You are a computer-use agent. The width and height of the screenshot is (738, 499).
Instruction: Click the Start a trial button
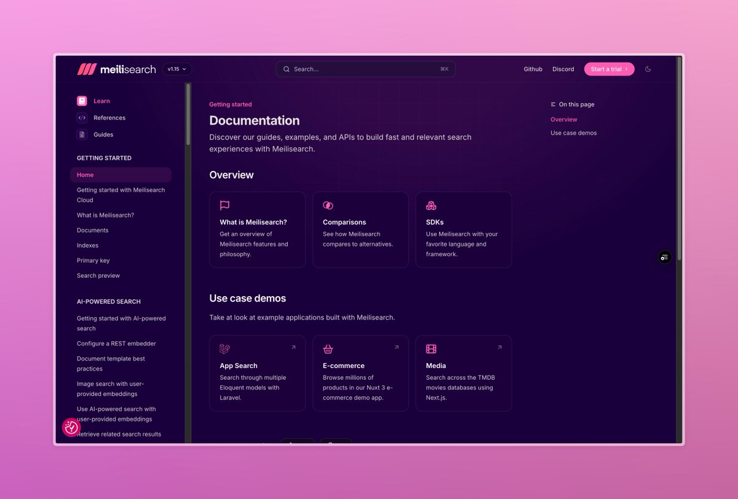609,69
